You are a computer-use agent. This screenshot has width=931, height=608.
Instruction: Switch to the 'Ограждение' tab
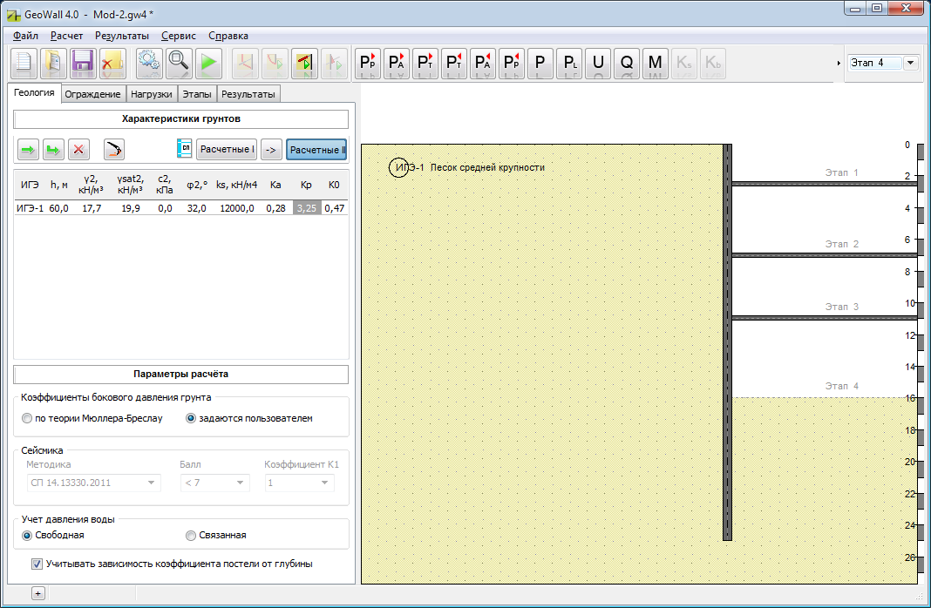94,94
